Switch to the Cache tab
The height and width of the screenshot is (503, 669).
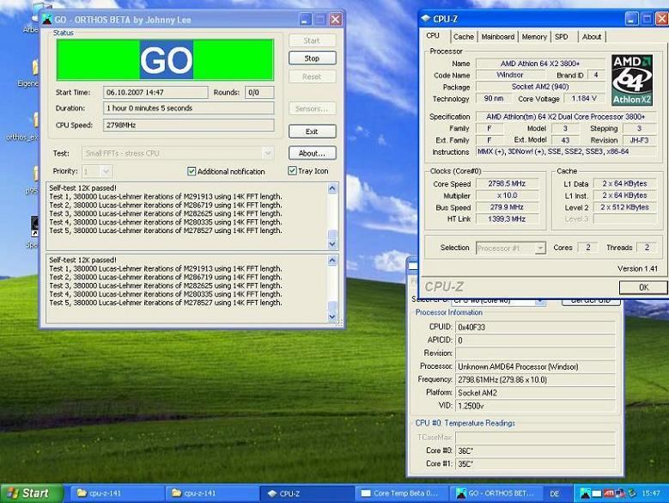point(464,37)
